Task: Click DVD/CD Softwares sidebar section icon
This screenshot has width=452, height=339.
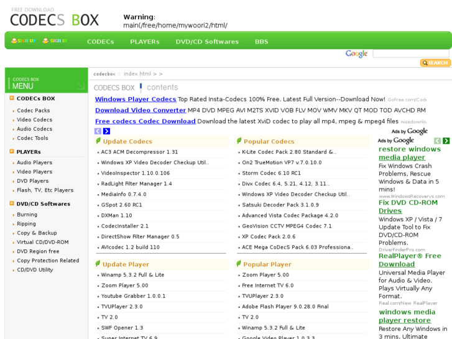Action: tap(12, 203)
